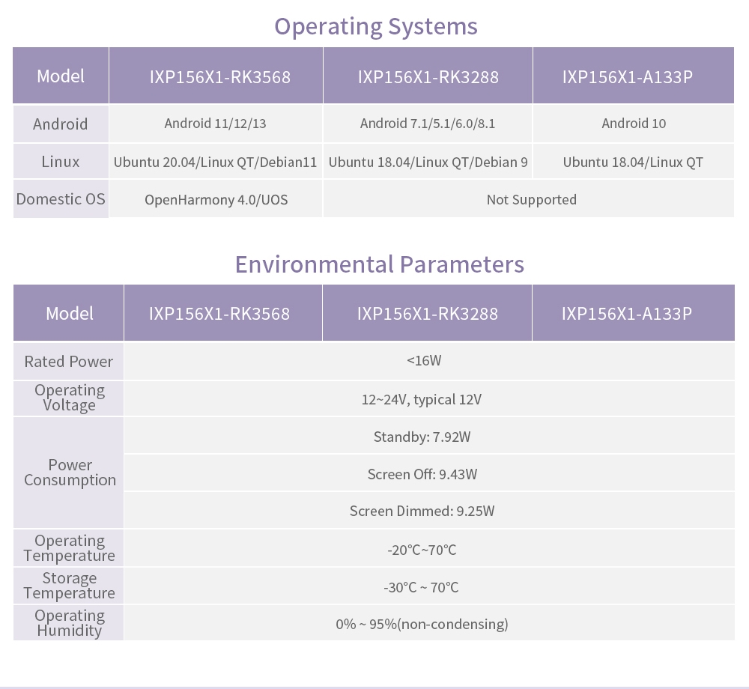This screenshot has height=689, width=749.
Task: Select IXP156X1-RK3288 header in Operating Systems table
Action: [428, 76]
